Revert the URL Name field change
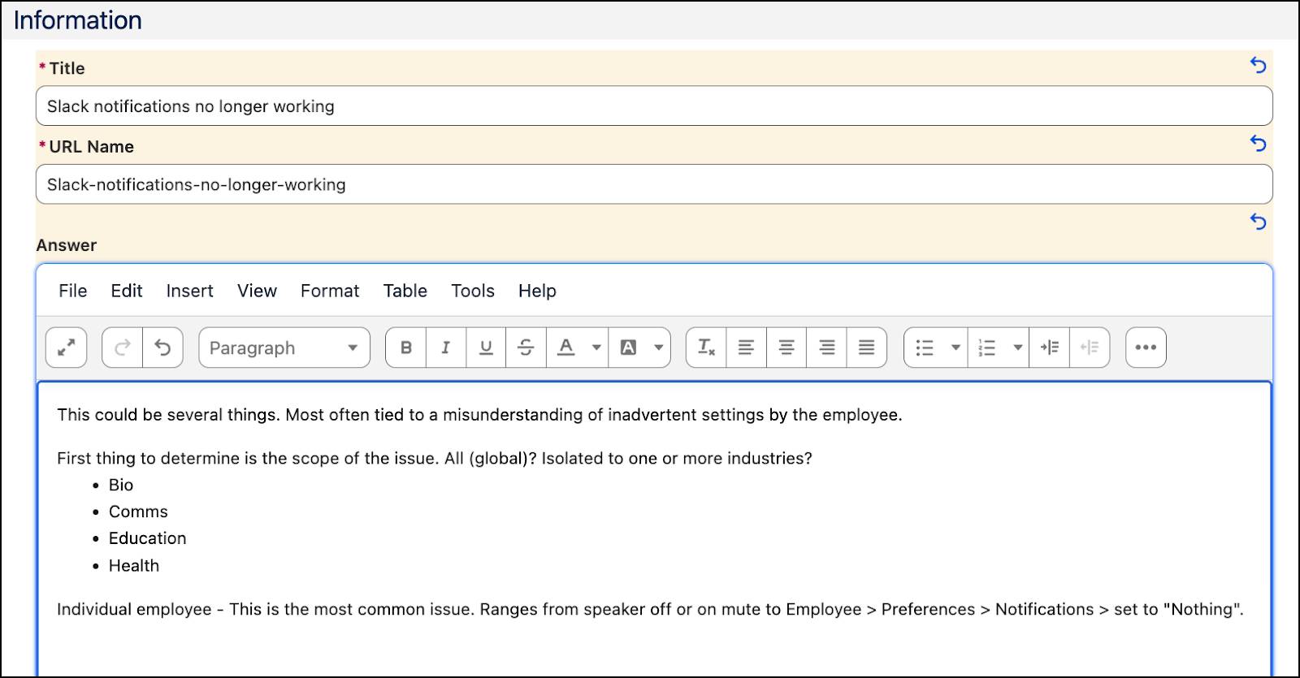 click(x=1258, y=144)
